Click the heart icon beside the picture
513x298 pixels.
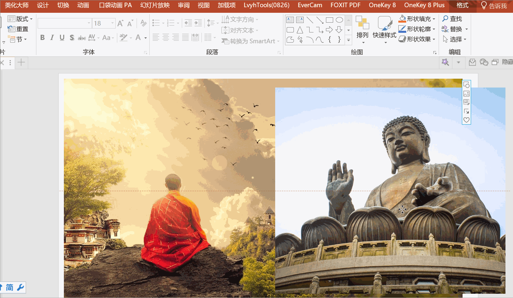pyautogui.click(x=466, y=120)
